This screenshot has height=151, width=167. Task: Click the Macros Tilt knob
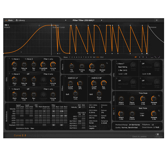(72, 66)
